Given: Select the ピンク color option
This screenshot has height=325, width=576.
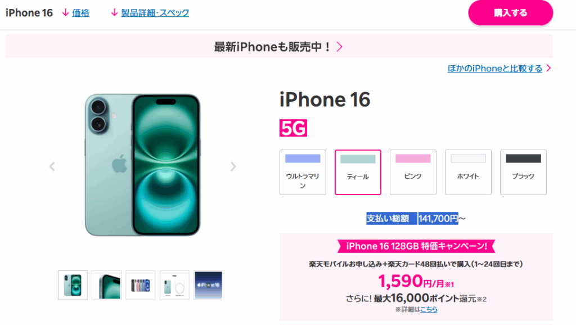Looking at the screenshot, I should click(x=413, y=172).
